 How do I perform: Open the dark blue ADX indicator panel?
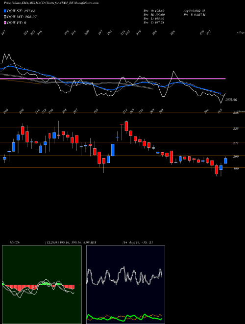pos(125,285)
